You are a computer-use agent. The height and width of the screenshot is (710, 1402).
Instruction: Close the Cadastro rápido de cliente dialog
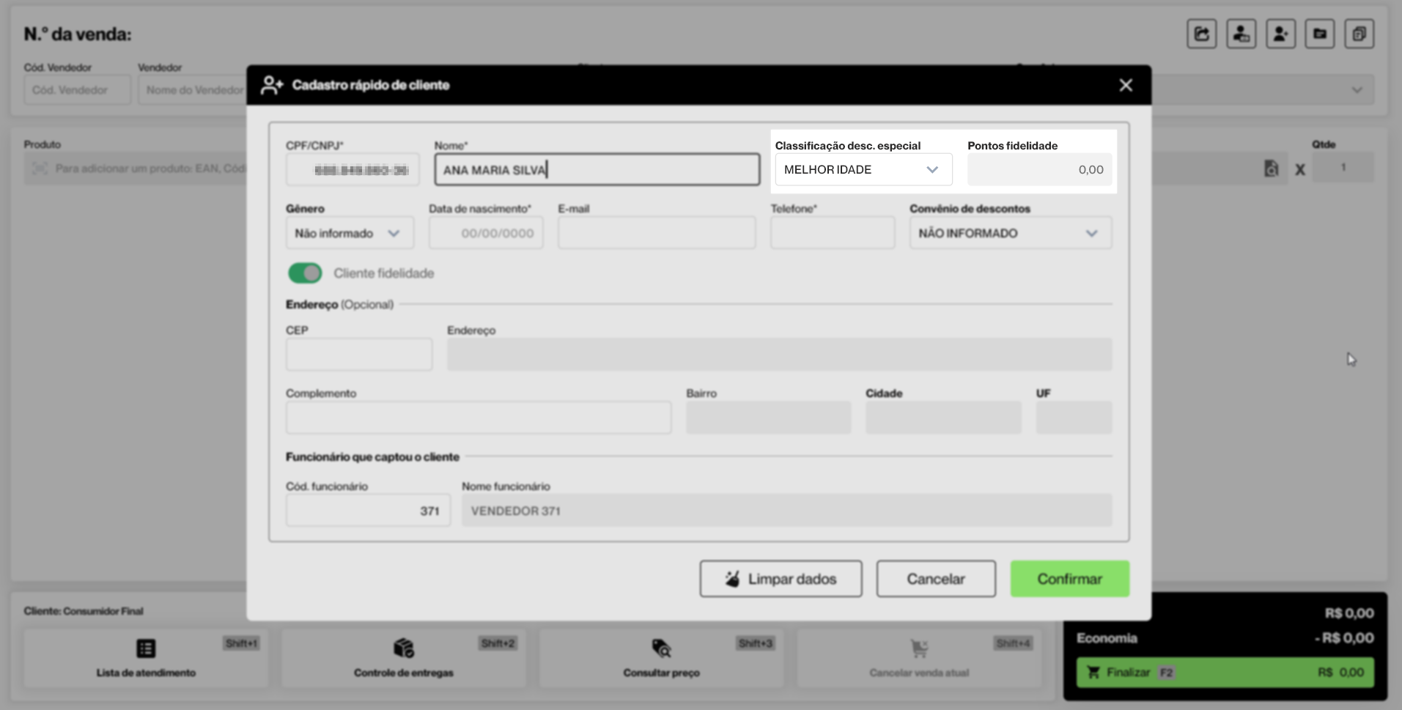(x=1126, y=86)
